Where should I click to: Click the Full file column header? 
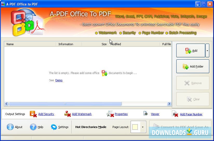[x=166, y=44]
